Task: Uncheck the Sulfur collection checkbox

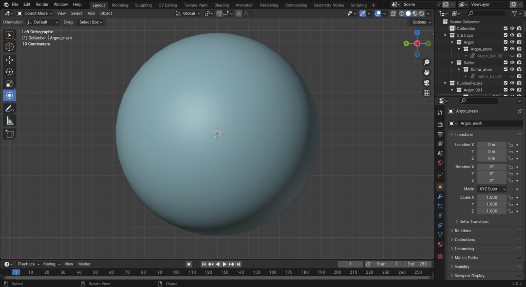Action: (x=505, y=63)
